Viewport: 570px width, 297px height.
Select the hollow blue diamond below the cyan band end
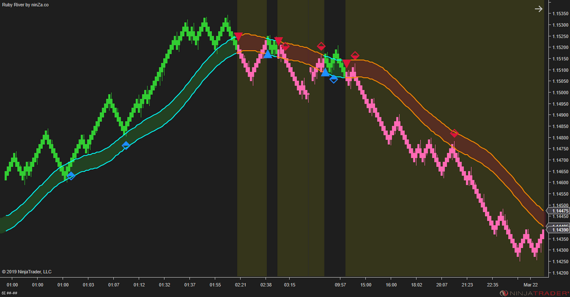pyautogui.click(x=333, y=79)
